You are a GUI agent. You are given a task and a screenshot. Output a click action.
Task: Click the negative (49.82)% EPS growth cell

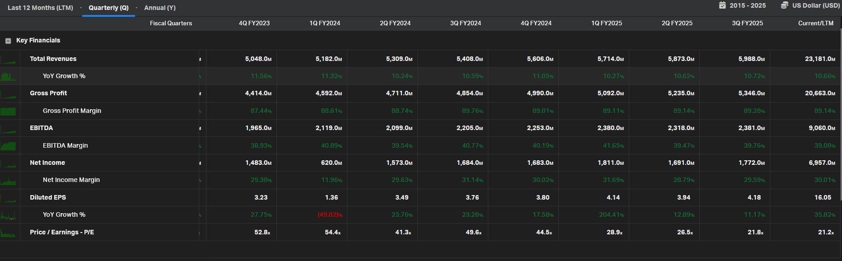(x=330, y=214)
